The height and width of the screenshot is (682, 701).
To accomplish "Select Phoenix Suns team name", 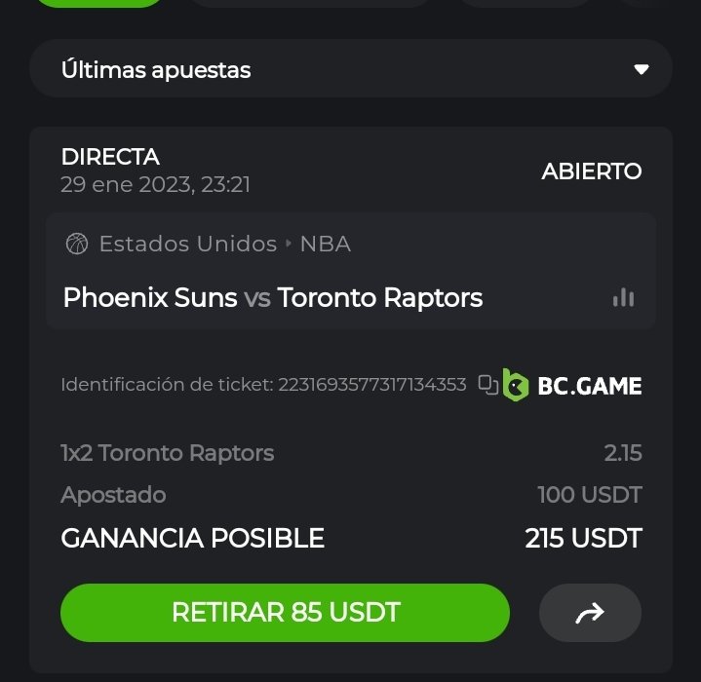I will pyautogui.click(x=150, y=297).
